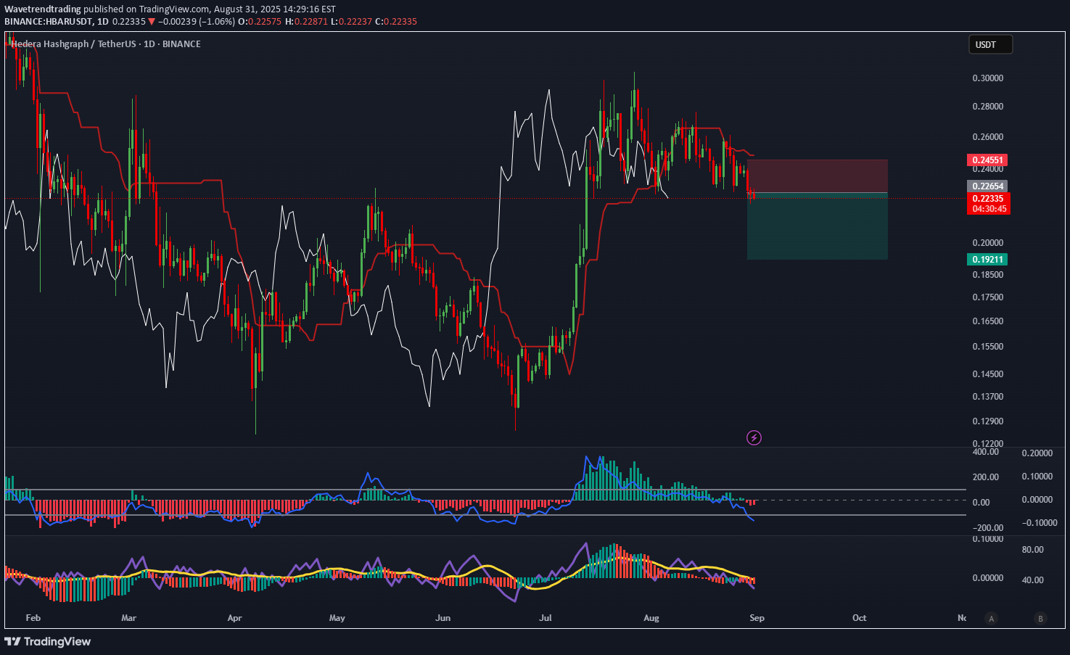Screen dimensions: 1070x655
Task: Click the 0.28000 price axis label
Action: (987, 107)
